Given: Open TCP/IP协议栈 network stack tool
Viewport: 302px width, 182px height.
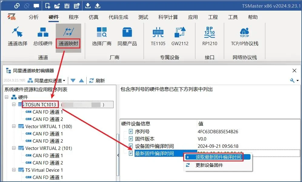Looking at the screenshot, I should pos(245,37).
